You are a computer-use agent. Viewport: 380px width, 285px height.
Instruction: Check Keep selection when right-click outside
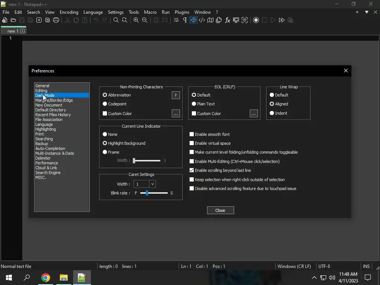[x=237, y=180]
